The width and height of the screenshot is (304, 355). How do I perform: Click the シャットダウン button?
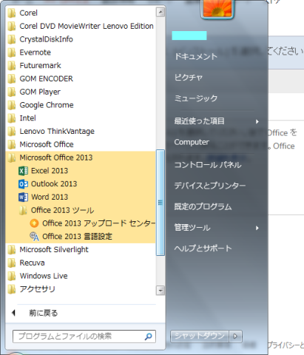(200, 336)
